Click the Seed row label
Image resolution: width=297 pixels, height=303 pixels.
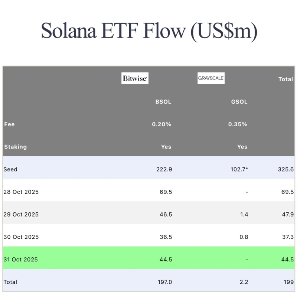pyautogui.click(x=10, y=169)
